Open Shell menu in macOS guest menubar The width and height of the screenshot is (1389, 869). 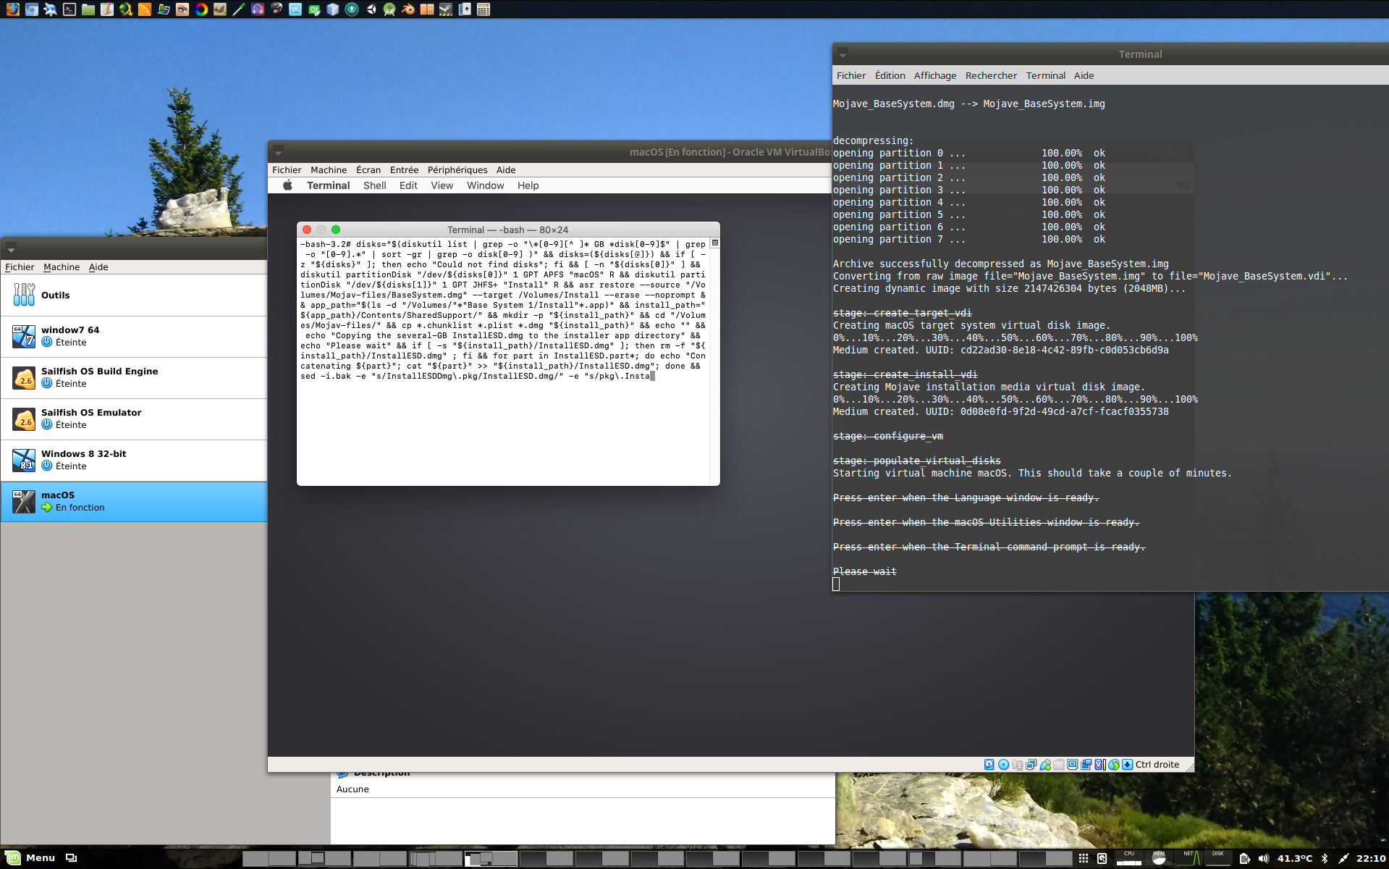click(x=375, y=185)
